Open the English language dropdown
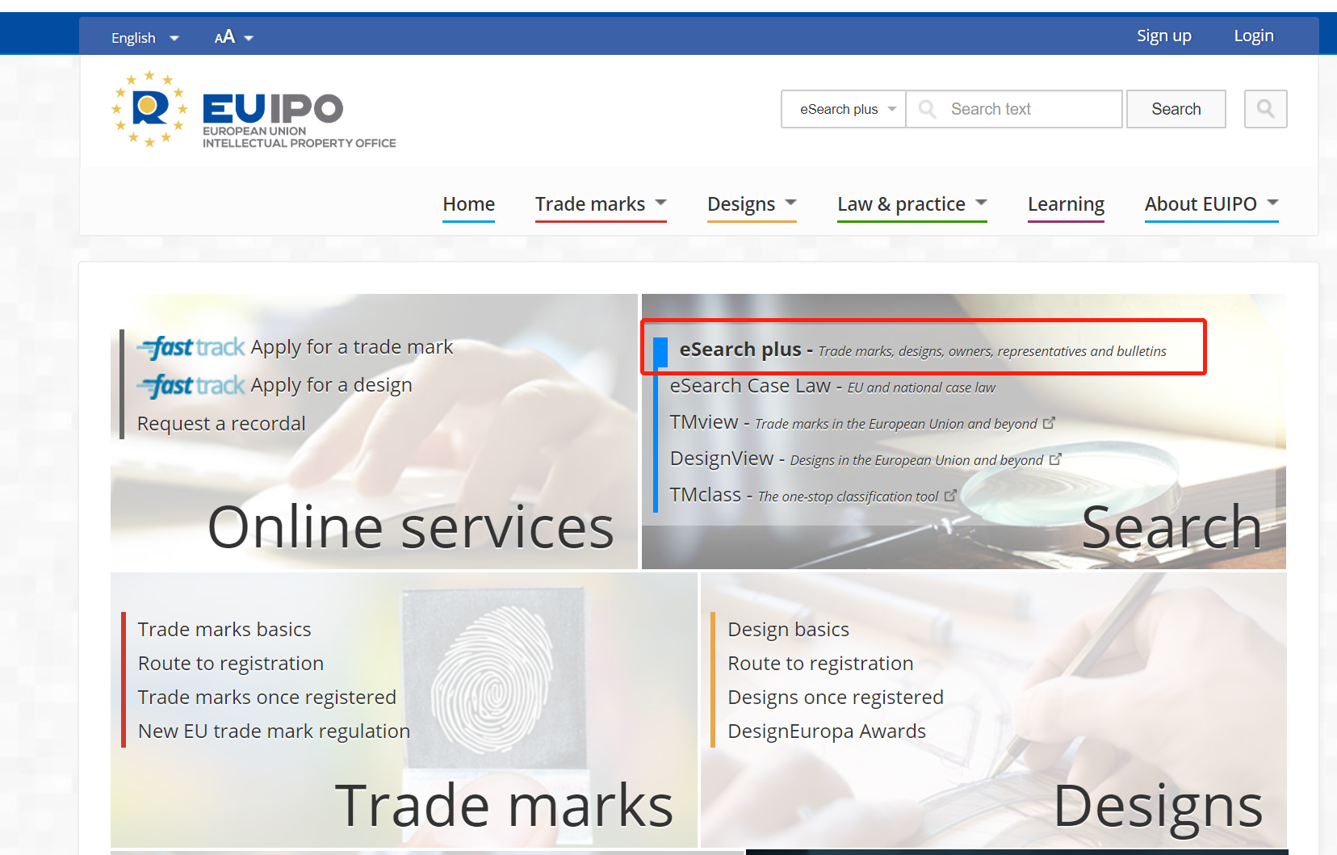The width and height of the screenshot is (1337, 855). 145,38
